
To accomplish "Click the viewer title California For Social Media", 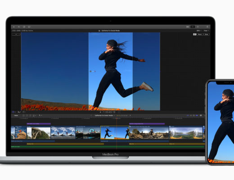I will coord(111,31).
